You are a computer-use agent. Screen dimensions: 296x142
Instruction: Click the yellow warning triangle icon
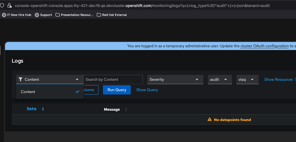[209, 120]
